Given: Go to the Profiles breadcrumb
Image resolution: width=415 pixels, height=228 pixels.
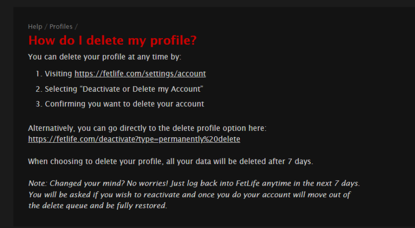Looking at the screenshot, I should click(61, 27).
